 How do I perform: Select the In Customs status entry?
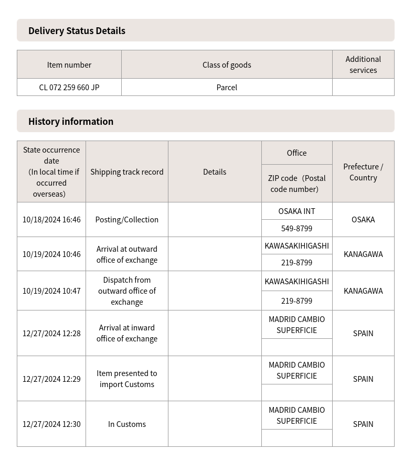coord(127,424)
